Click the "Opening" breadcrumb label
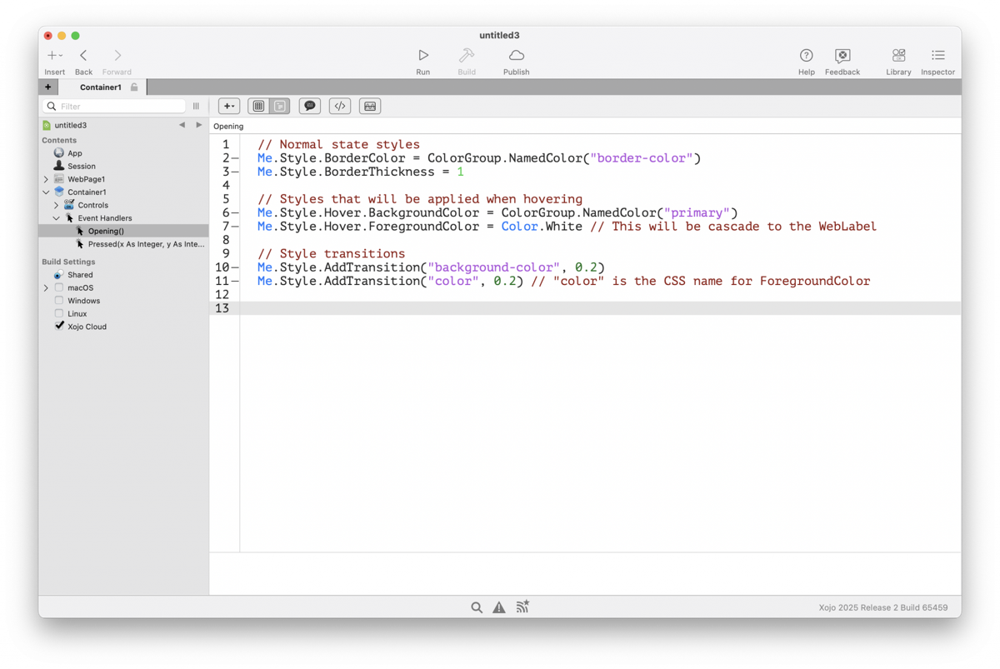The image size is (1000, 669). point(228,127)
